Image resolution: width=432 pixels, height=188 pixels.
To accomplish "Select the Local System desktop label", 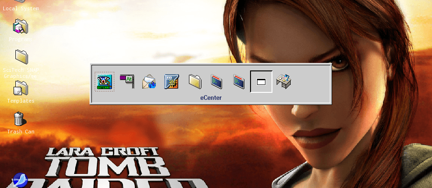I will point(21,8).
